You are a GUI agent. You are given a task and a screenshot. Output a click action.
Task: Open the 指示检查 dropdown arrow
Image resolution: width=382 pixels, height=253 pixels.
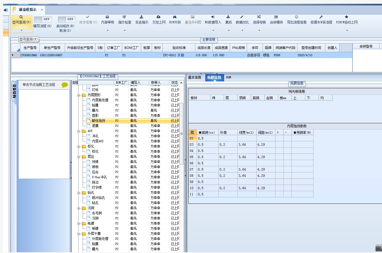point(125,30)
